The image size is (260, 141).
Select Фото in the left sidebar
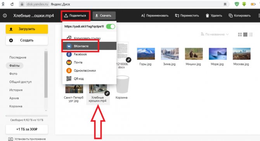(x=13, y=74)
